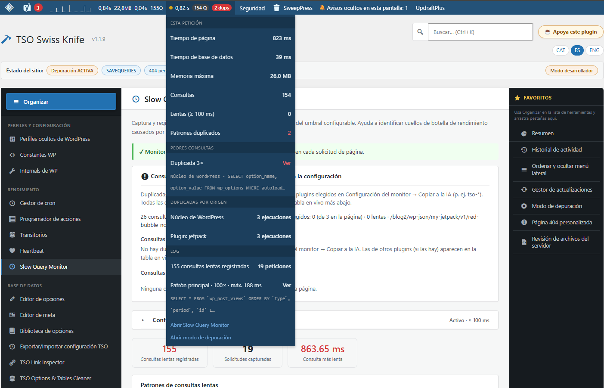Toggle the Depuración ACTIVA status badge
The image size is (604, 388).
pyautogui.click(x=72, y=71)
